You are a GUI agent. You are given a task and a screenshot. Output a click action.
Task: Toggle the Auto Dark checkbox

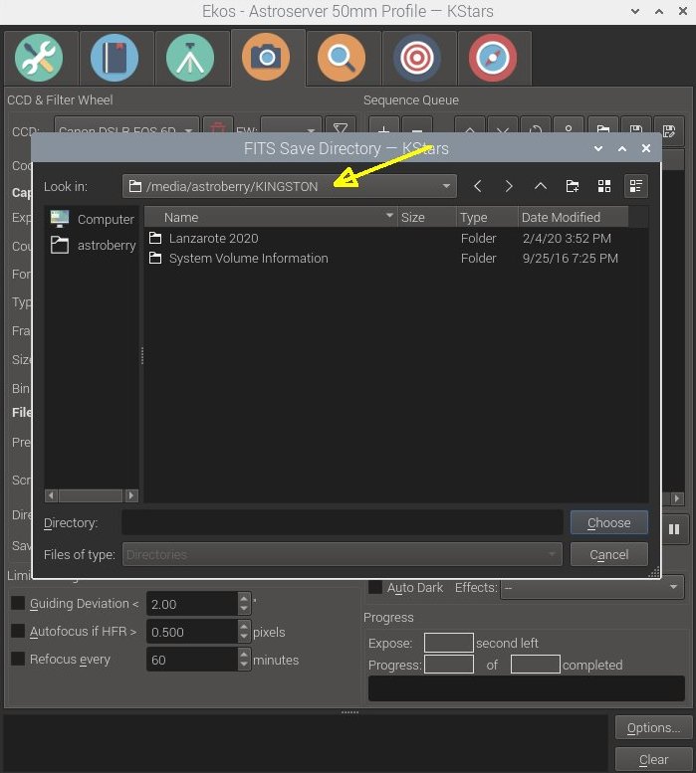pos(375,587)
